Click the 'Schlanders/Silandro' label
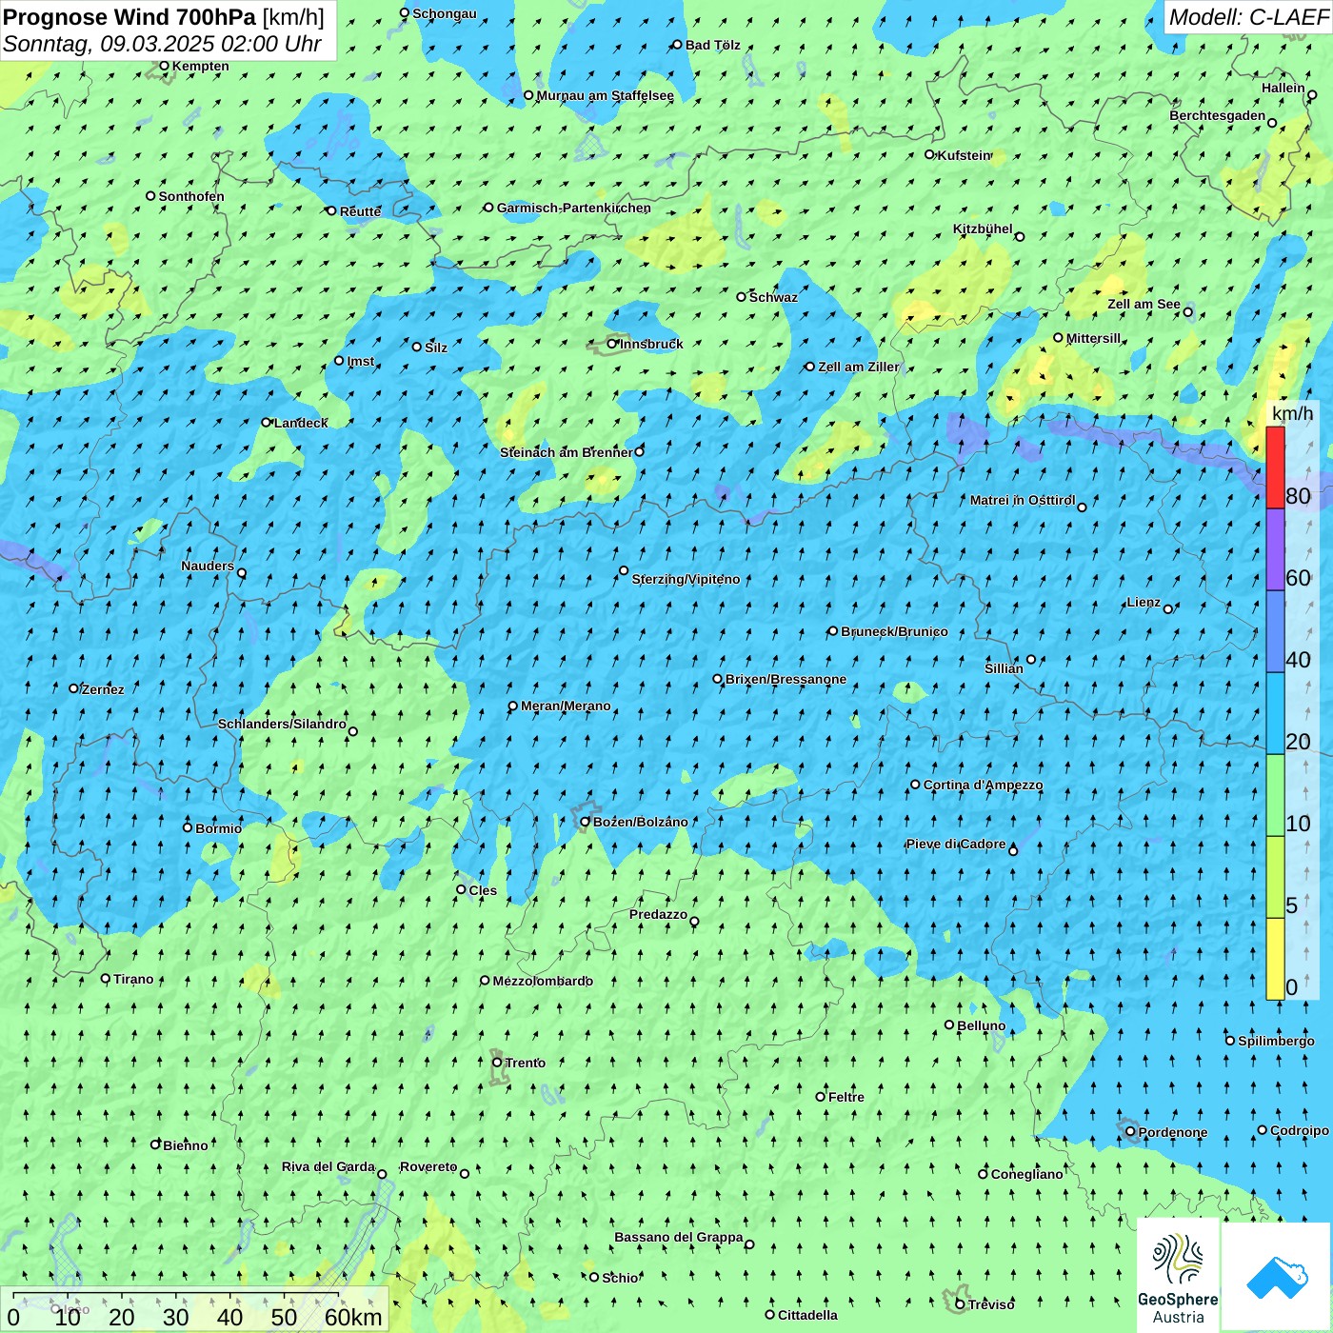Screen dimensions: 1333x1333 [x=282, y=724]
